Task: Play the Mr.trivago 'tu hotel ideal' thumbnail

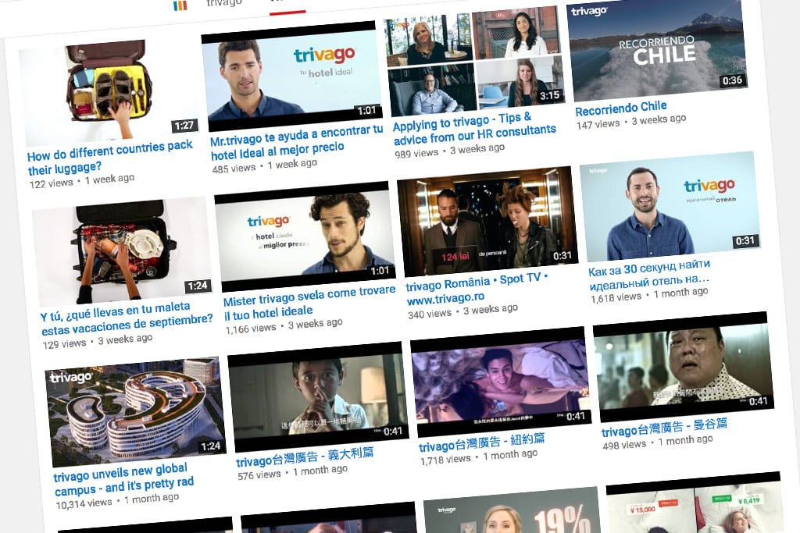Action: (291, 77)
